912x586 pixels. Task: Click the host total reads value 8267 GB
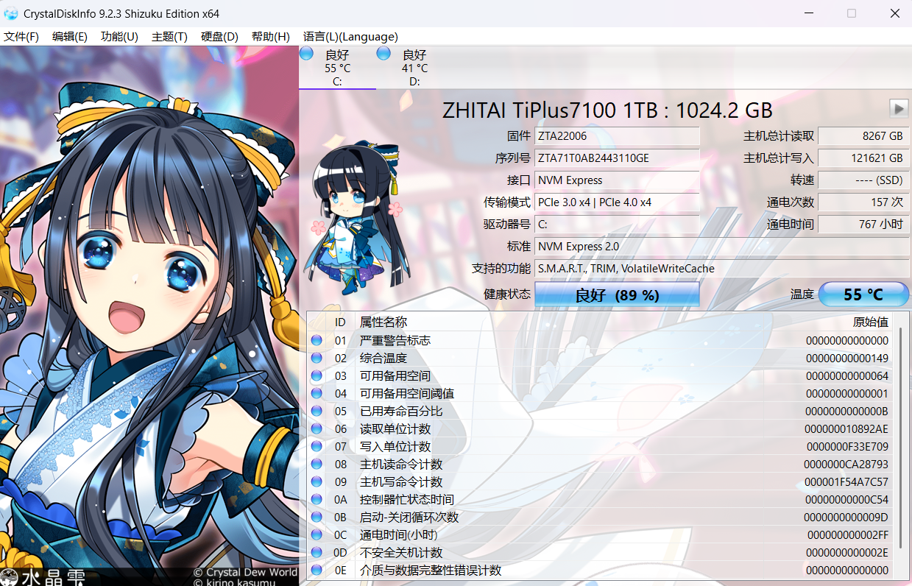[863, 136]
